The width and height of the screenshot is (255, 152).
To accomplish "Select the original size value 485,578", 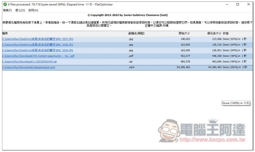I will pyautogui.click(x=185, y=62).
